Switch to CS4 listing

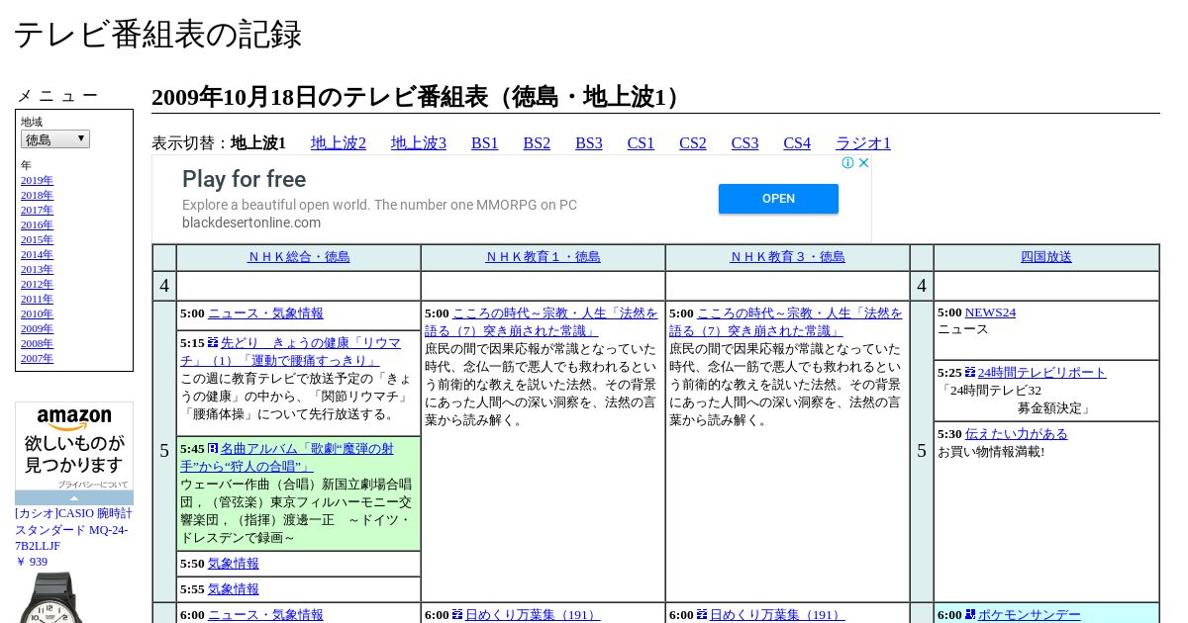(x=797, y=143)
